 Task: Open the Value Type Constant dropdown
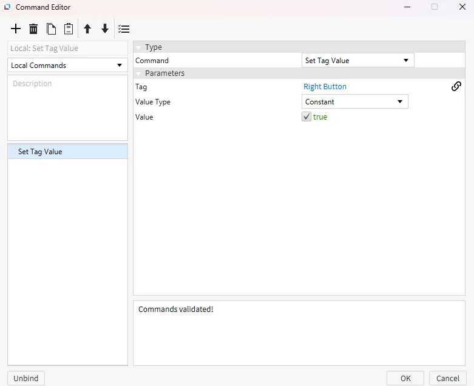point(354,102)
